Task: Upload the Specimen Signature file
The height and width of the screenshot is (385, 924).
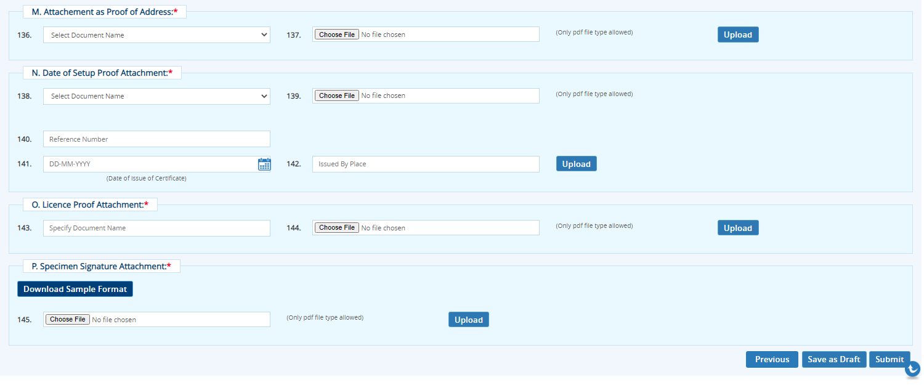Action: pos(468,320)
